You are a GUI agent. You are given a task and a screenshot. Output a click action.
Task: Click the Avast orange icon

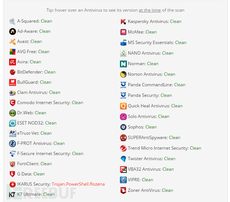coord(12,41)
